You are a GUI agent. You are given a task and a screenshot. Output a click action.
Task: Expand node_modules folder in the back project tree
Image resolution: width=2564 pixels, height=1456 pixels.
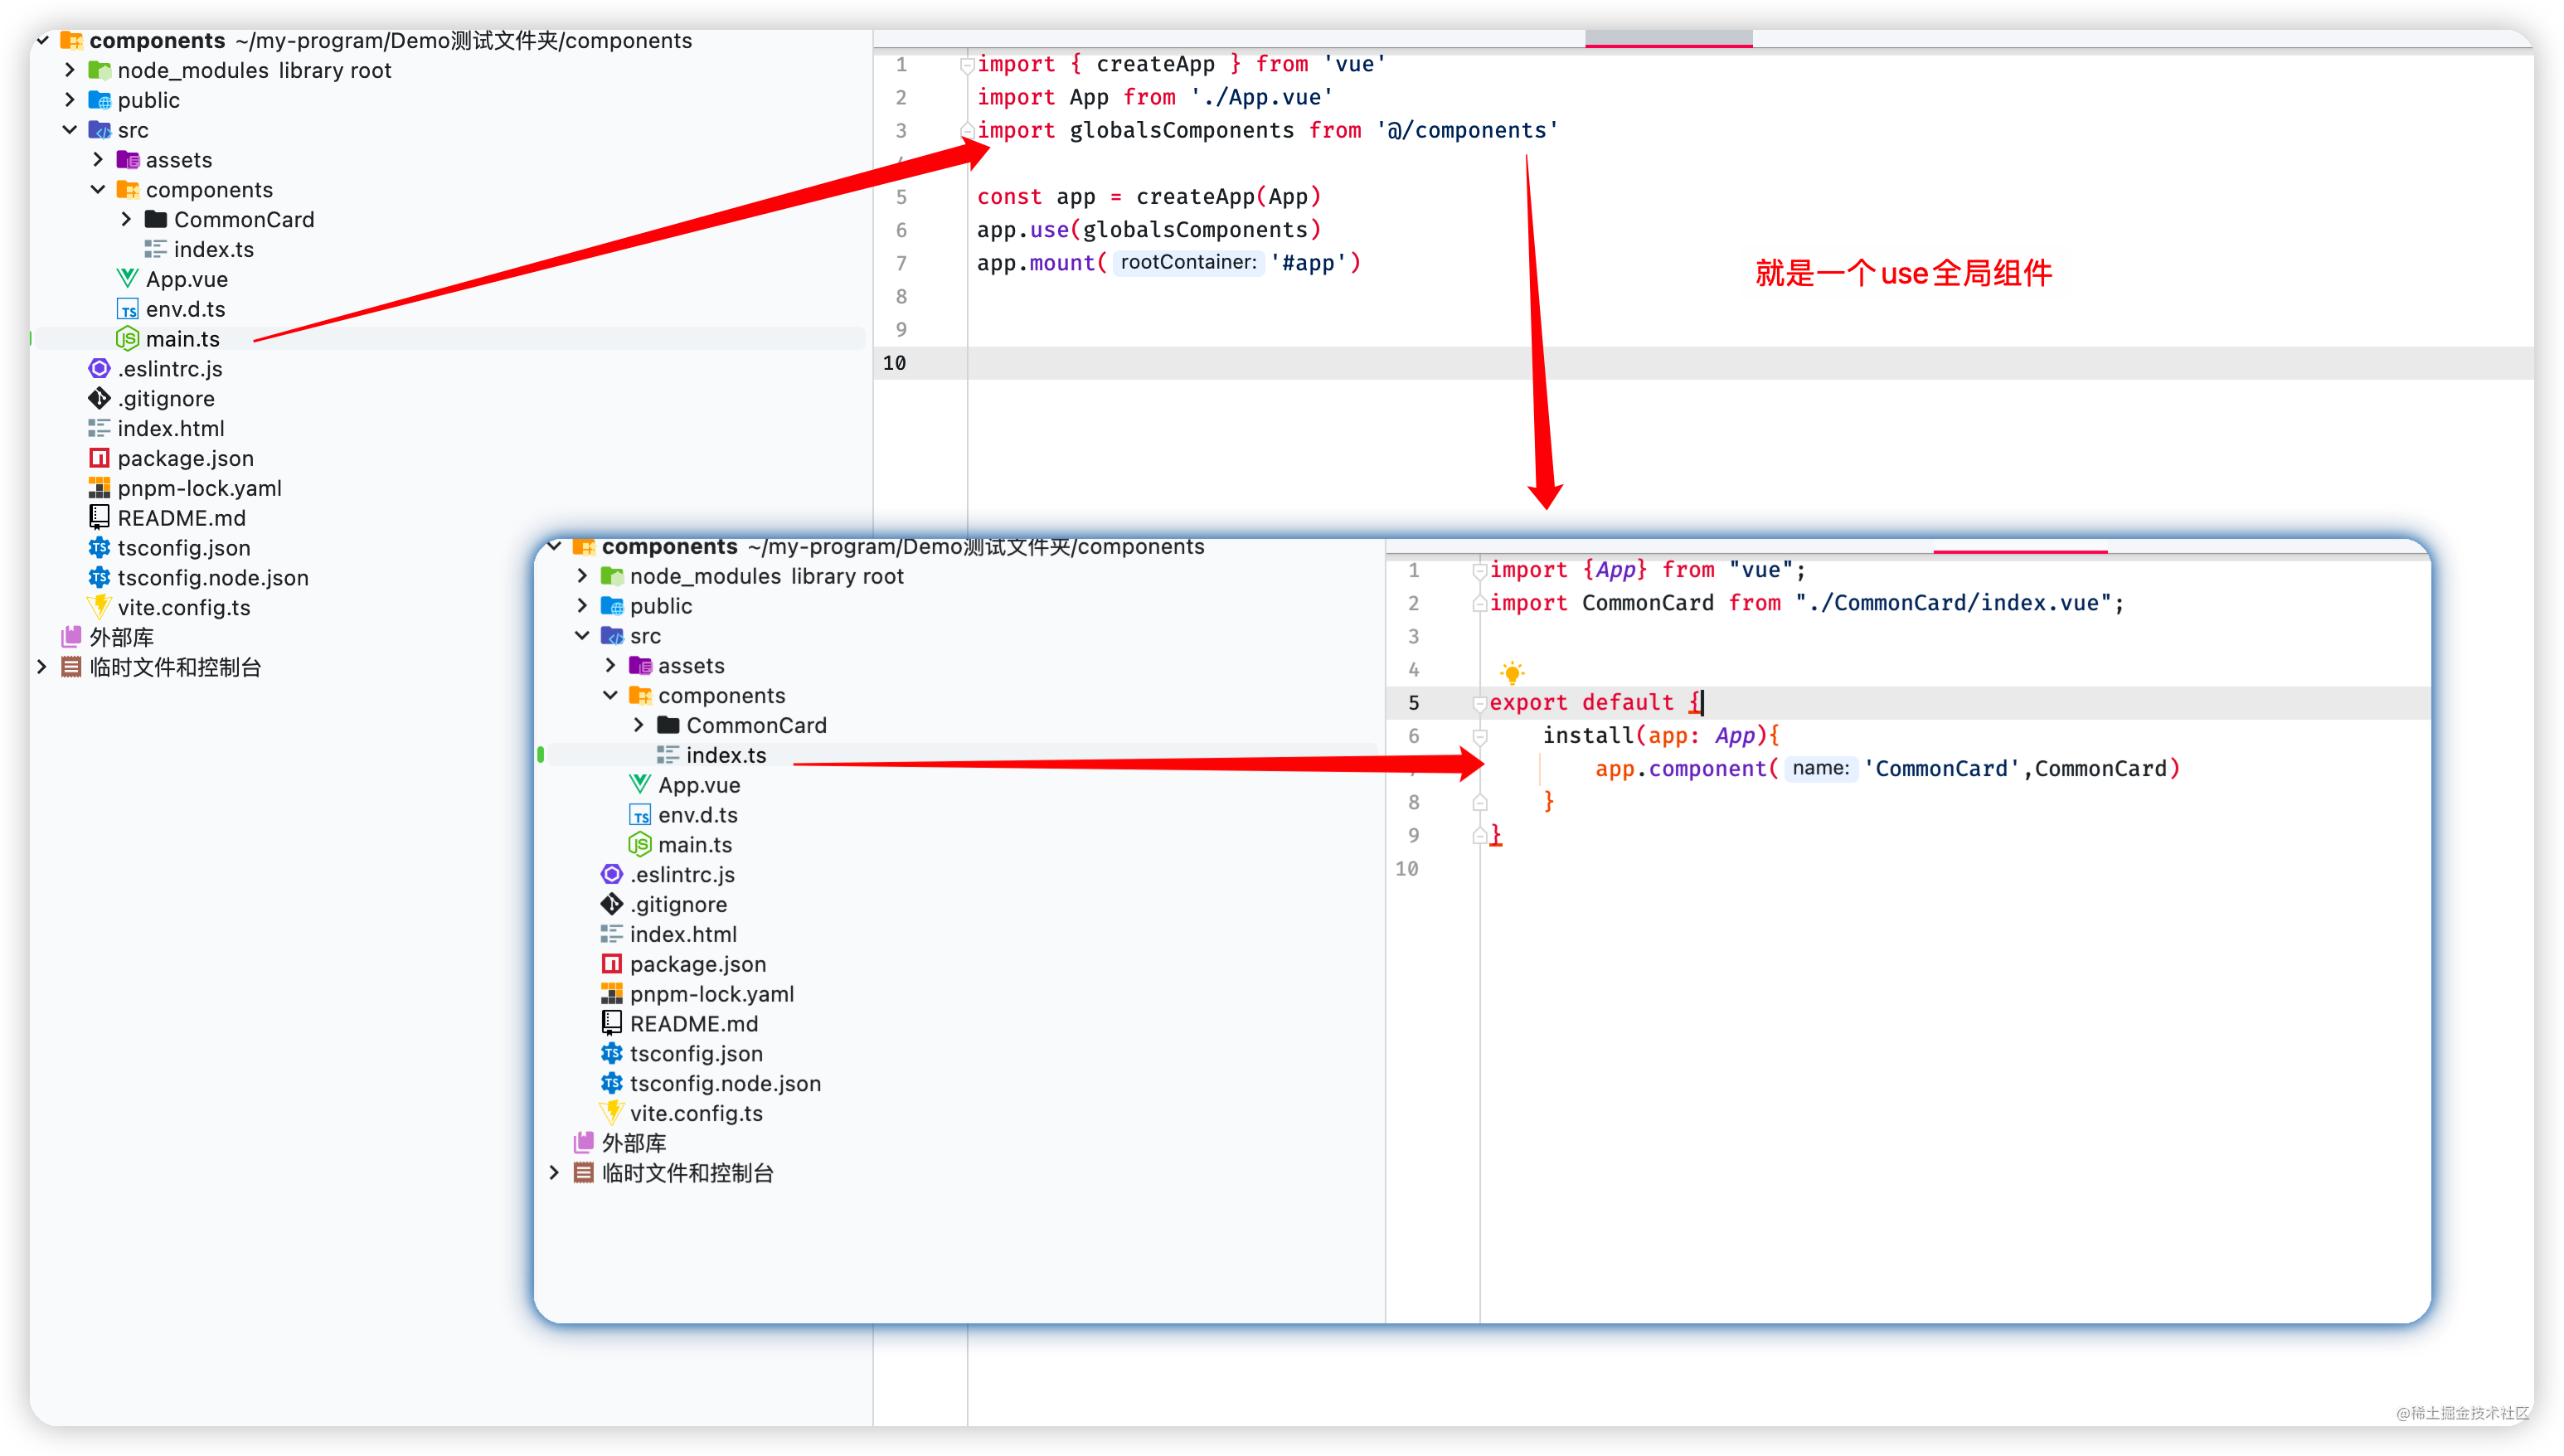click(x=70, y=70)
